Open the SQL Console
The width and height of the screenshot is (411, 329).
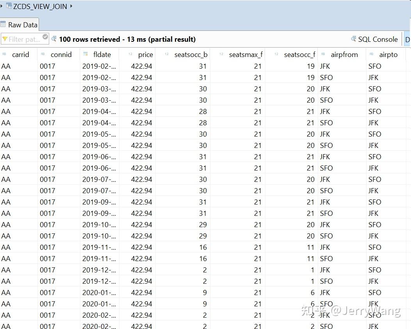click(378, 39)
